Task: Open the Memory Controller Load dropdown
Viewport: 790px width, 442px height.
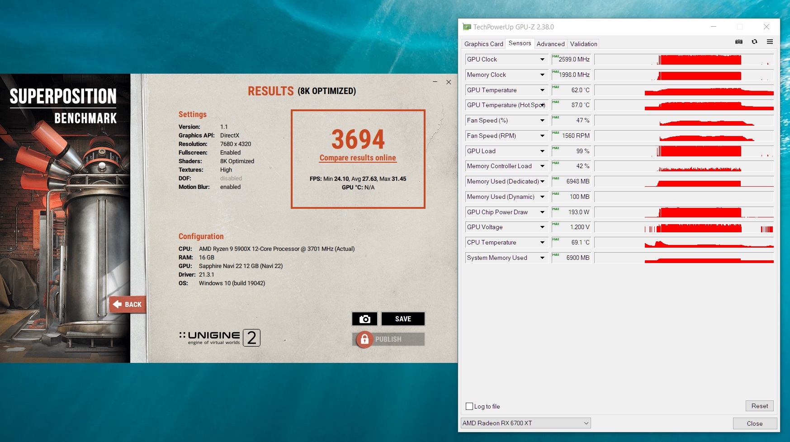Action: (x=542, y=166)
